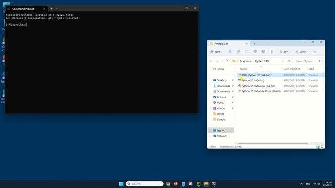Click the horizontal scrollbar in the file list
Screen dimensions: 335x188
272,143
